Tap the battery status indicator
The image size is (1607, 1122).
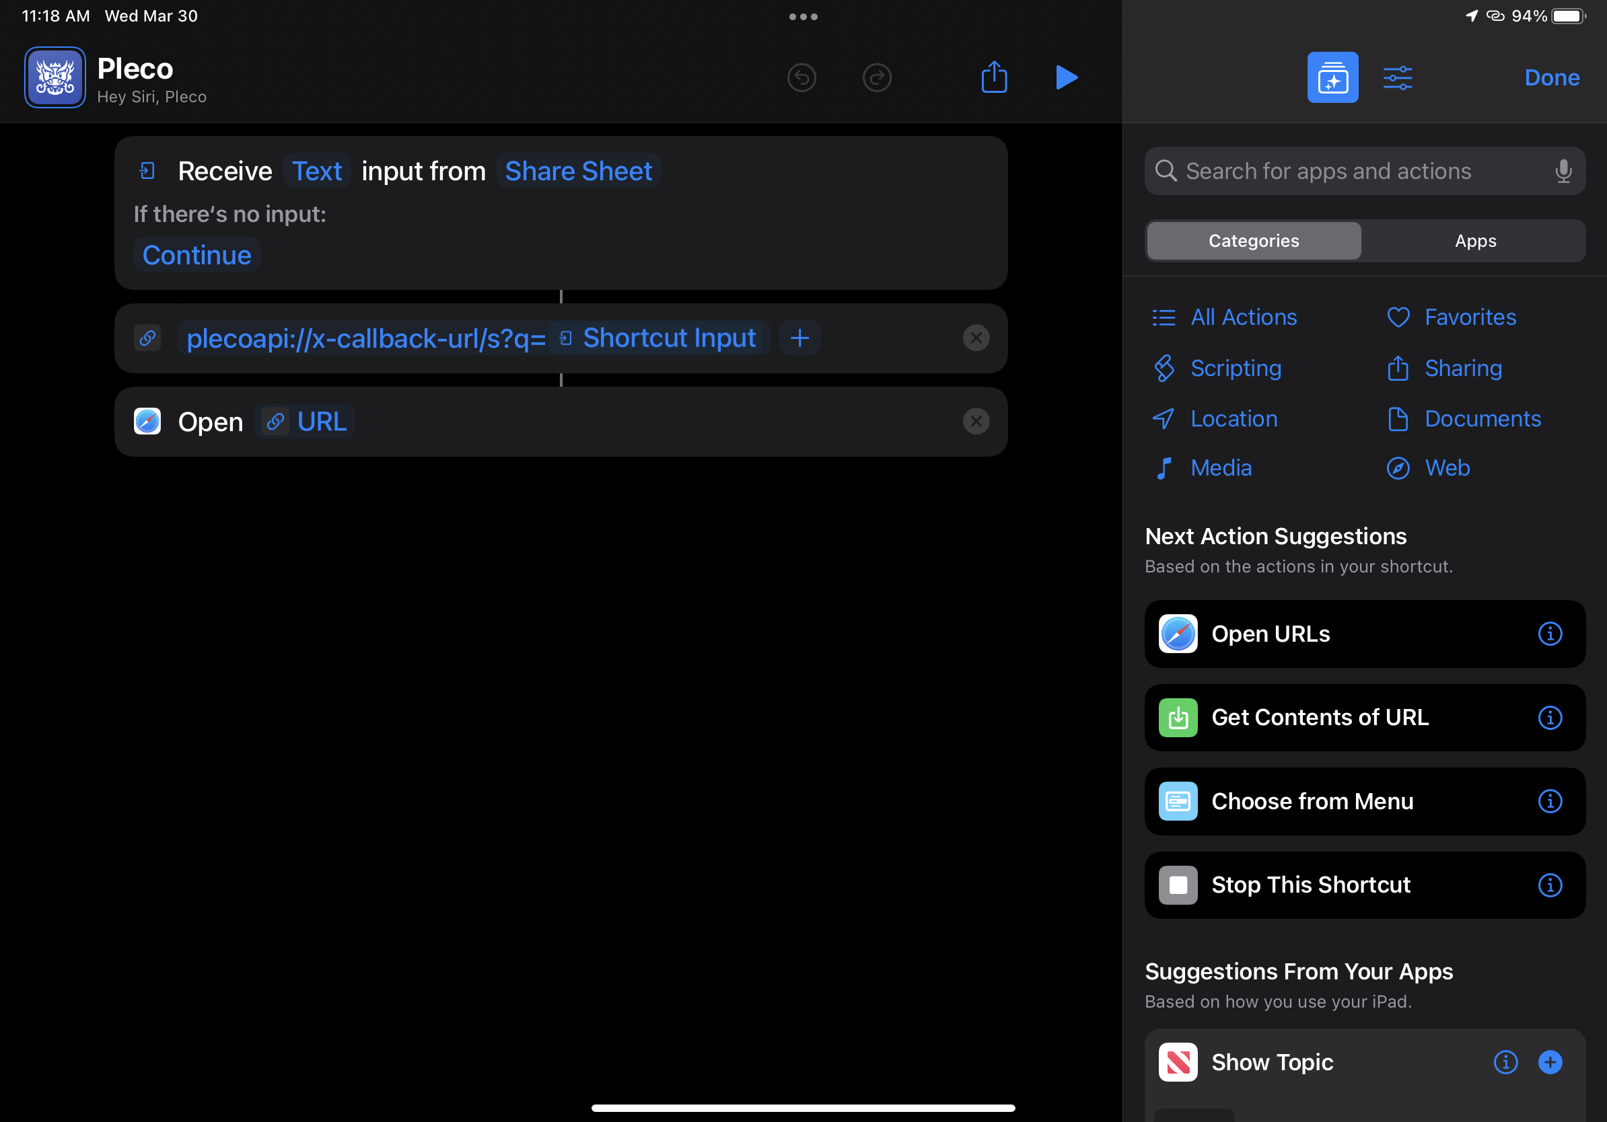[x=1569, y=16]
